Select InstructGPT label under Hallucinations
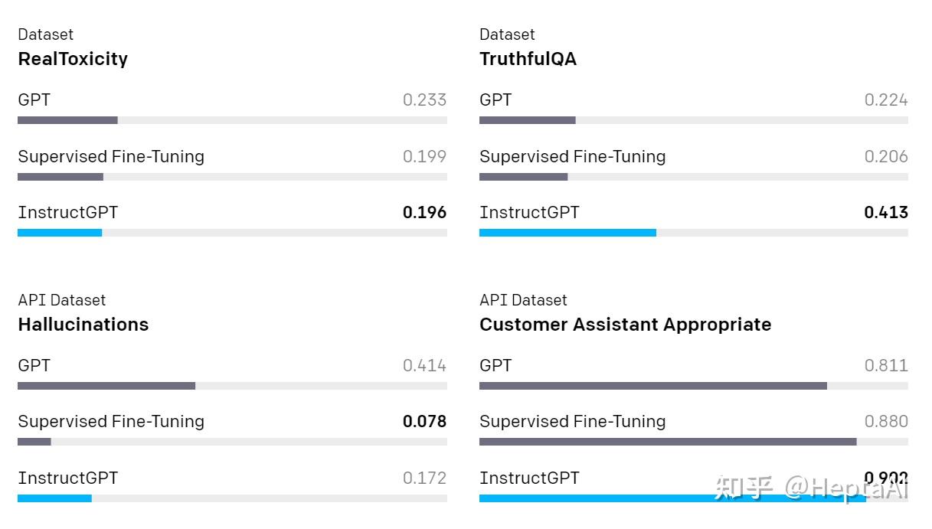 coord(68,478)
